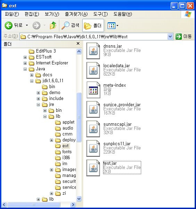Open the 도구(T) menu
The image size is (196, 209).
point(101,14)
